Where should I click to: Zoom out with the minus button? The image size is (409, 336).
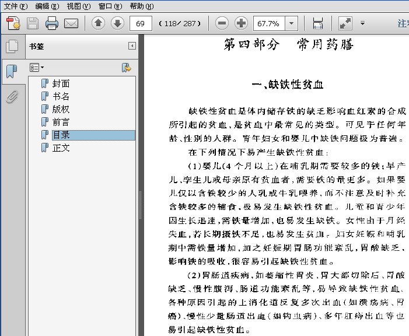(x=222, y=23)
